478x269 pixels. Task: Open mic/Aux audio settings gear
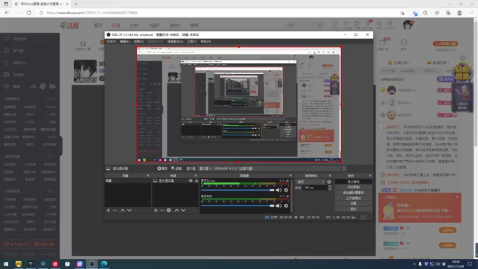click(x=286, y=190)
